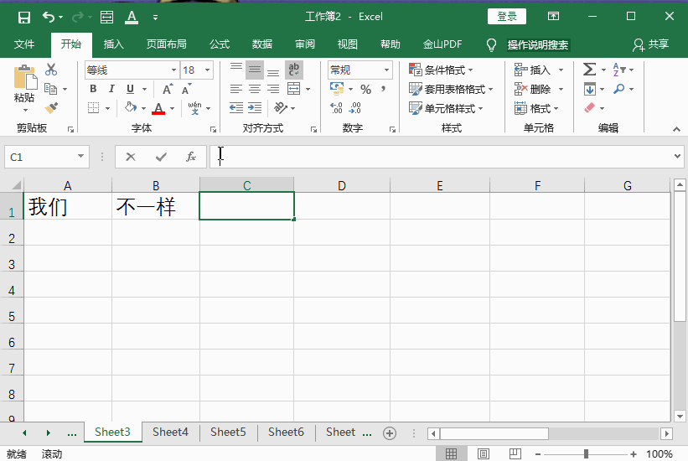Screen dimensions: 688x461
Task: Select the Sheet4 worksheet tab
Action: [170, 433]
